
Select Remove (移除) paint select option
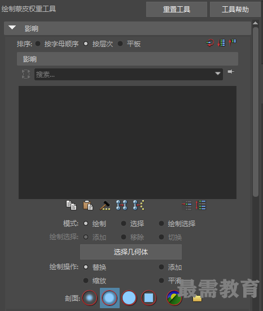point(124,237)
